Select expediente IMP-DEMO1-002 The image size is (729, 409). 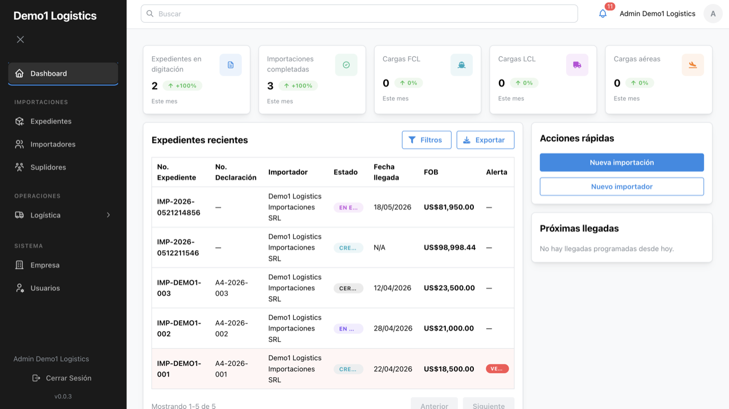pyautogui.click(x=179, y=328)
